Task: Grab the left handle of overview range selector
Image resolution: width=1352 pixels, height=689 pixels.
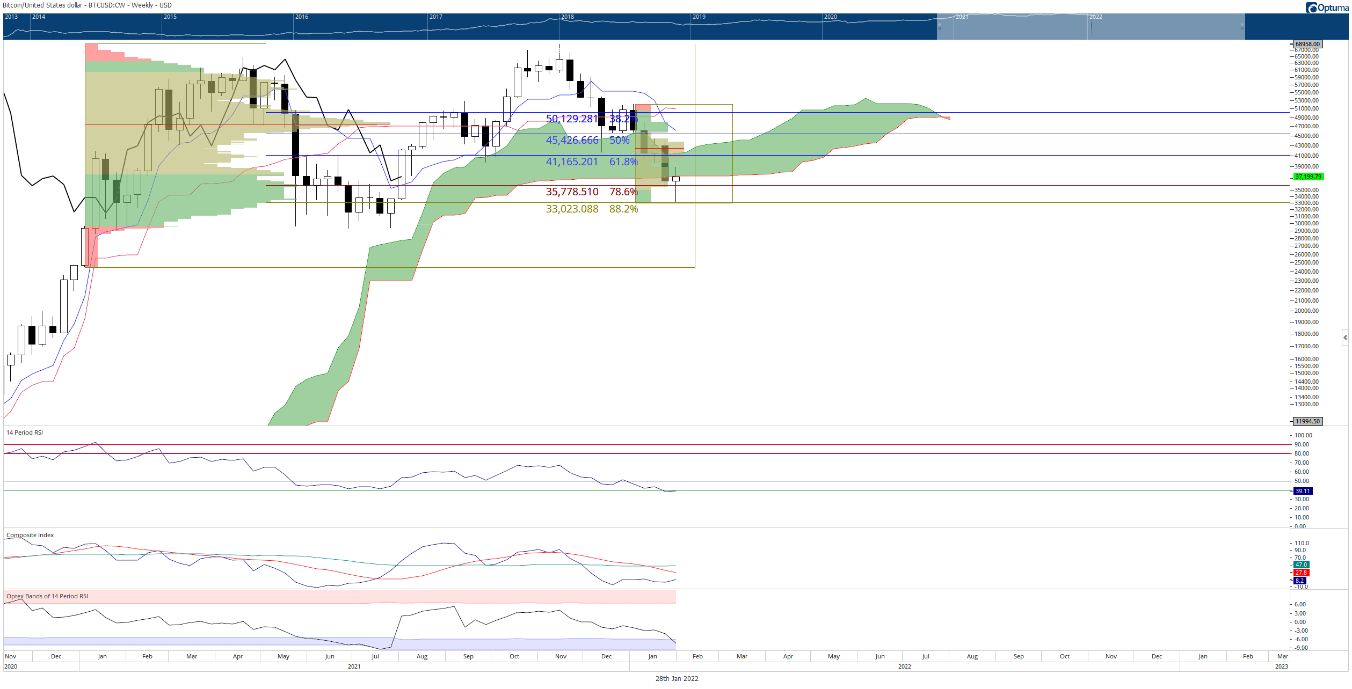Action: (939, 26)
